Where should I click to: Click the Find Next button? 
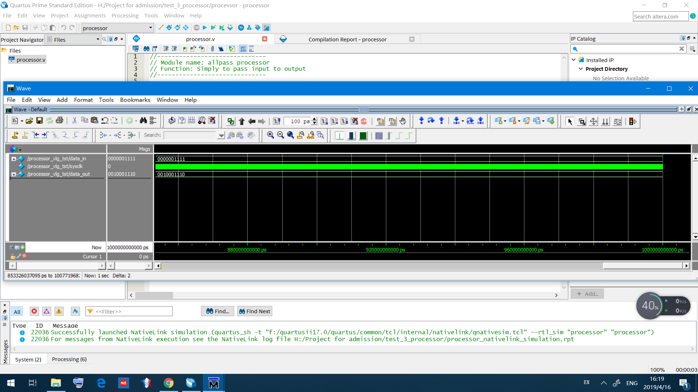tap(254, 311)
